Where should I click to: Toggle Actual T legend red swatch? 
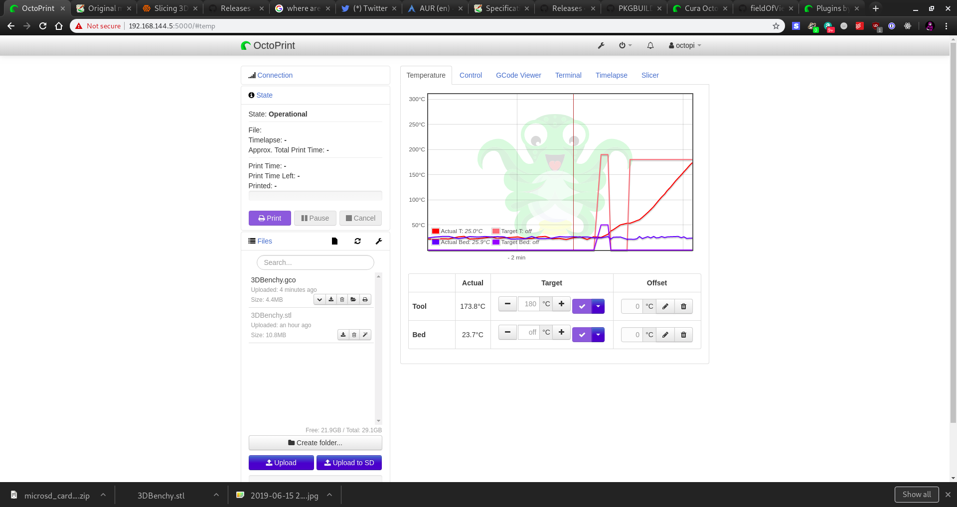[436, 231]
